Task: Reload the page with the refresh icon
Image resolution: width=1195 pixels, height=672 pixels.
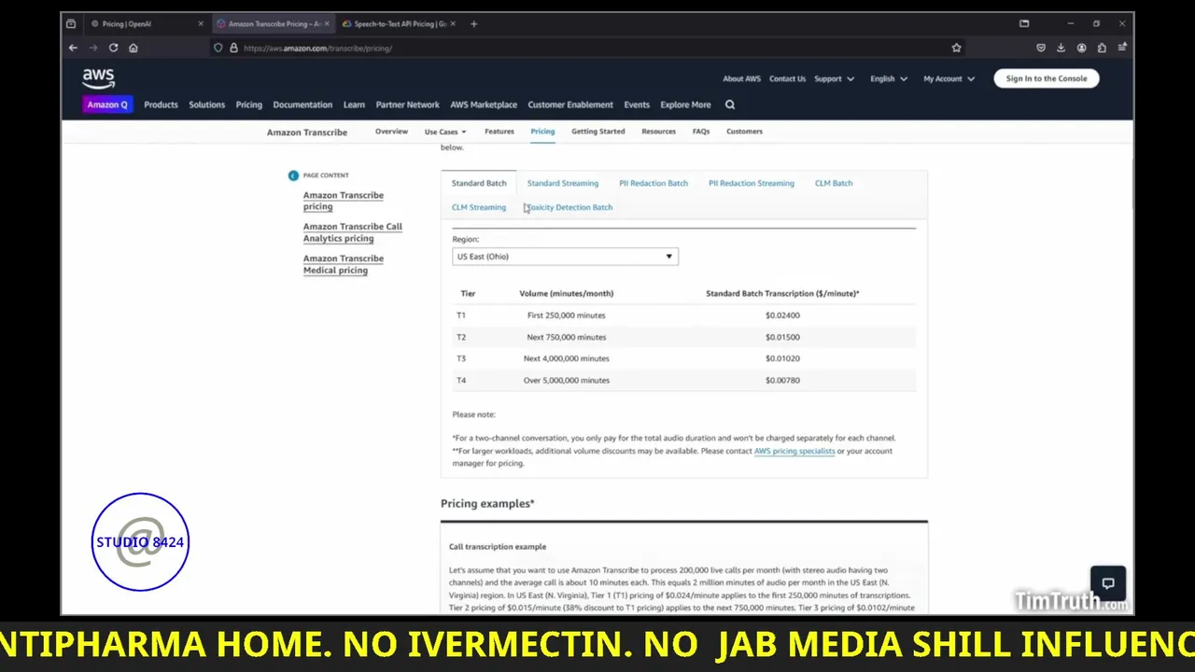Action: tap(113, 48)
